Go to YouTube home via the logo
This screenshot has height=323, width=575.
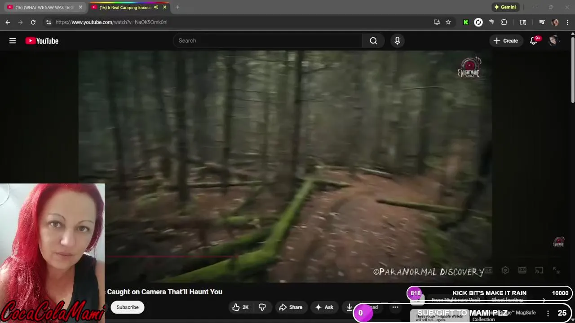(42, 41)
